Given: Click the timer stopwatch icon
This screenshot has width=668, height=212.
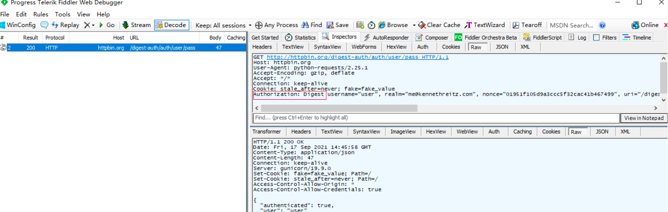Looking at the screenshot, I should [x=371, y=25].
